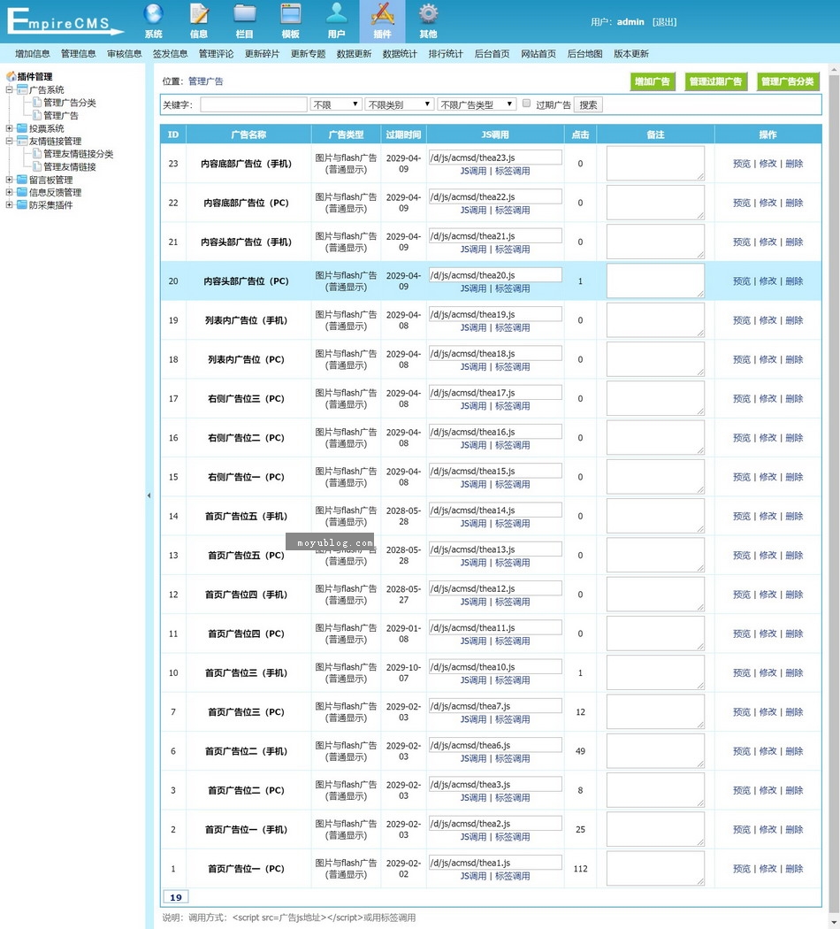Click the page icon beside 管理友情链接分类
Screen dimensions: 840x929
click(x=37, y=153)
